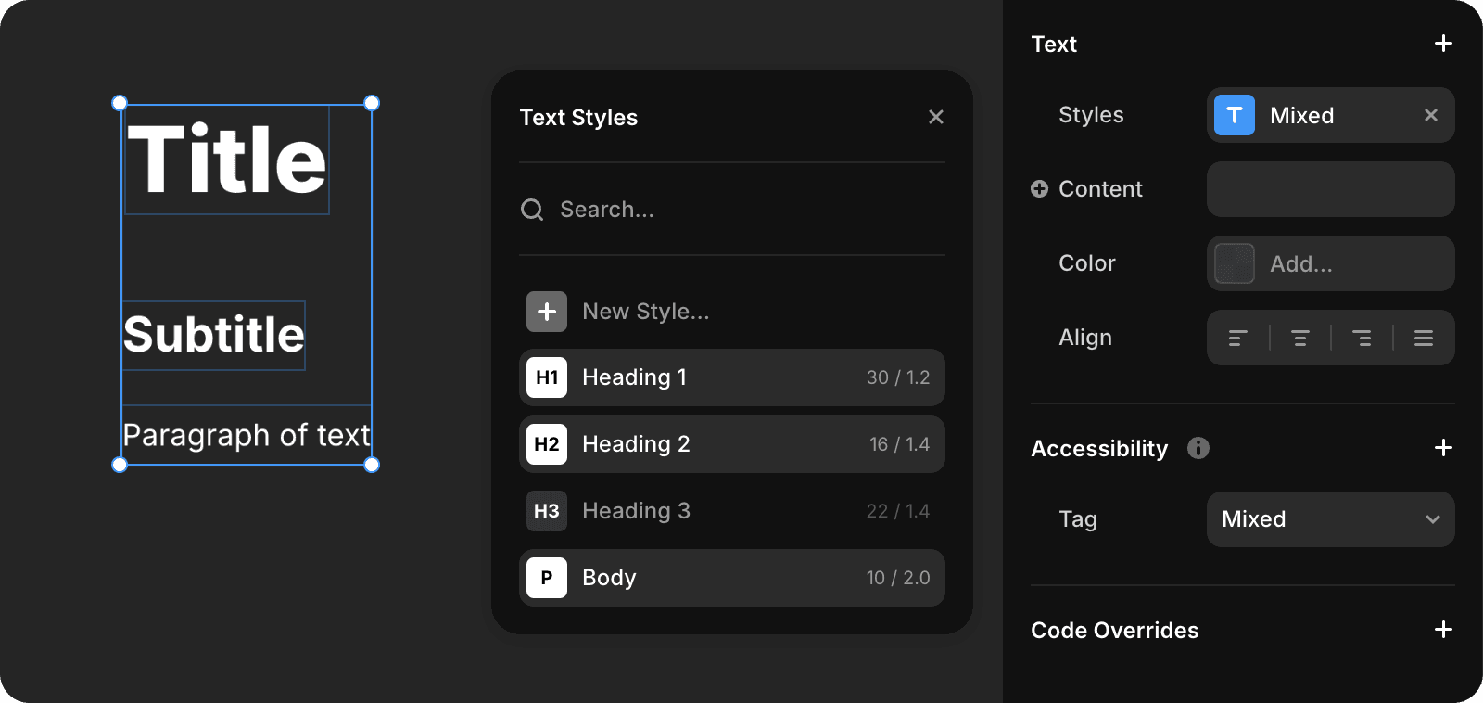1483x703 pixels.
Task: Clear the Mixed style with the X icon
Action: (1430, 115)
